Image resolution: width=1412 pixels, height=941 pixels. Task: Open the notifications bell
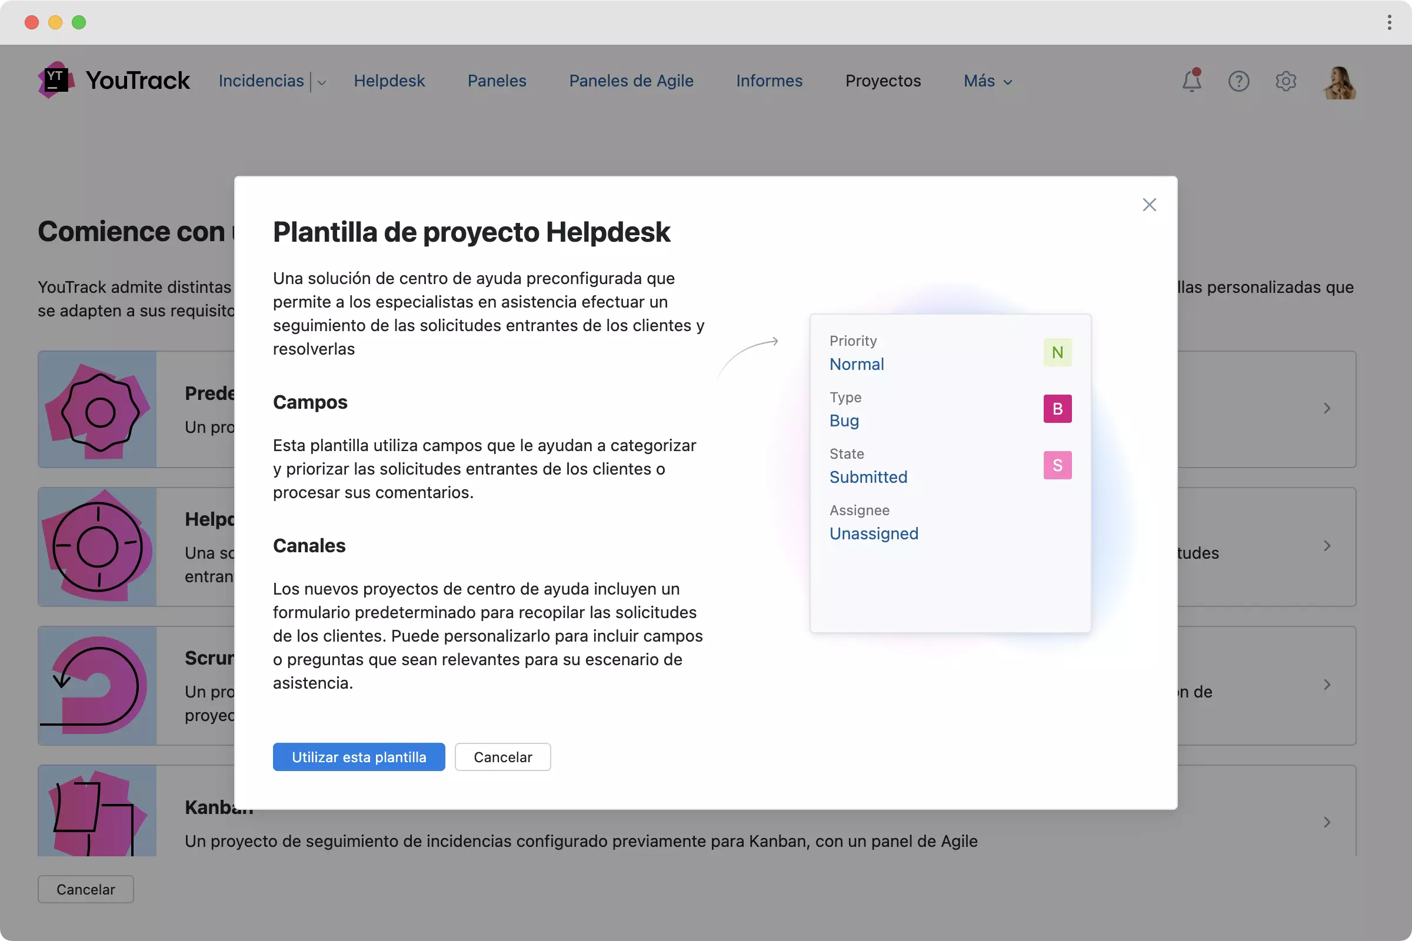pyautogui.click(x=1192, y=81)
